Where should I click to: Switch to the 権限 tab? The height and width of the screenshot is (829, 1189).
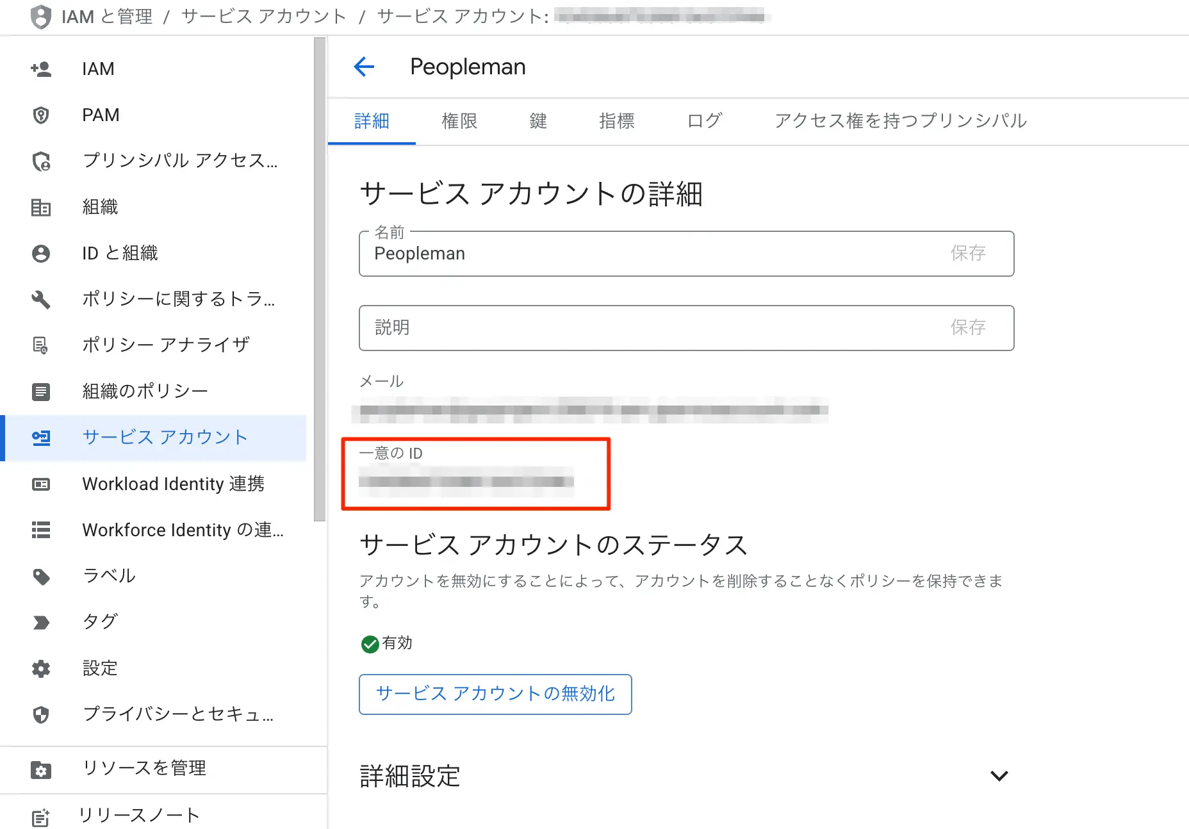459,121
